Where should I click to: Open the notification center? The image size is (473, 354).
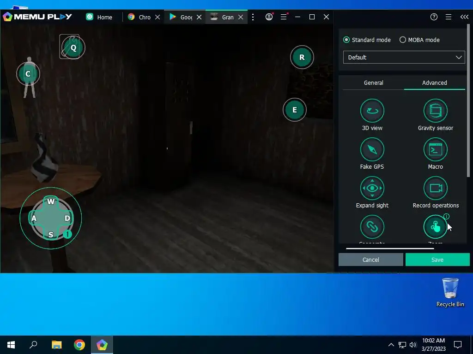(x=458, y=345)
